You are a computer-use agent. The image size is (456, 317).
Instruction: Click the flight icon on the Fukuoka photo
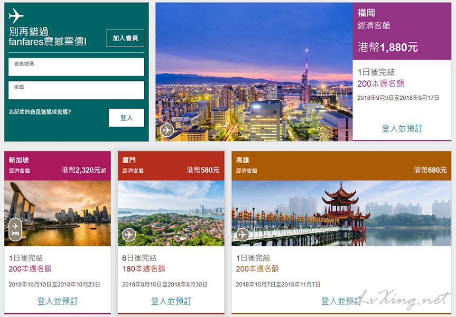(x=167, y=130)
